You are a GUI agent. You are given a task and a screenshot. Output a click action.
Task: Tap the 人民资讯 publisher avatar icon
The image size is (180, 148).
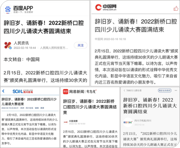point(8,45)
